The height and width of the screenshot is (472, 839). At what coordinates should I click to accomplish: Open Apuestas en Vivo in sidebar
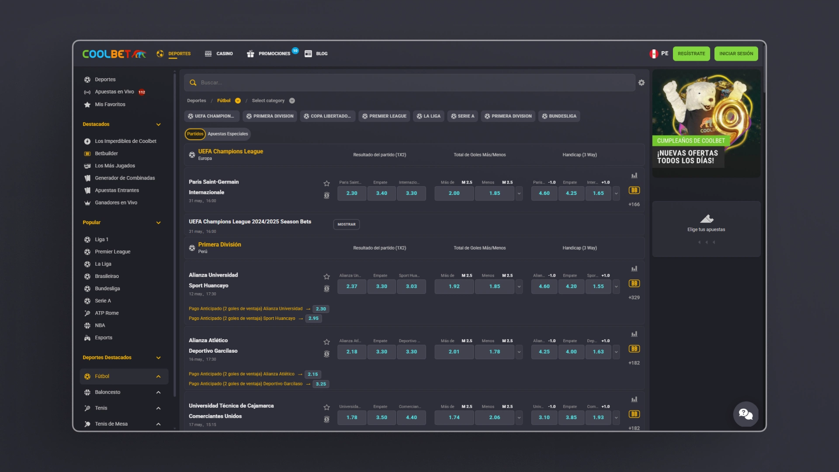(x=114, y=92)
